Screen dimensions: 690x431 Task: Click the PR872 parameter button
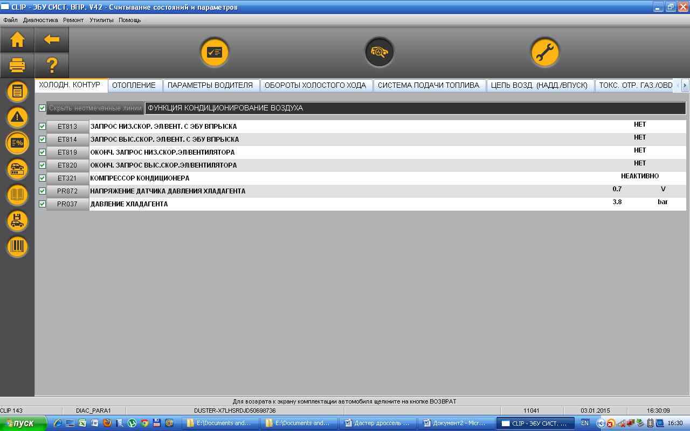click(x=67, y=191)
